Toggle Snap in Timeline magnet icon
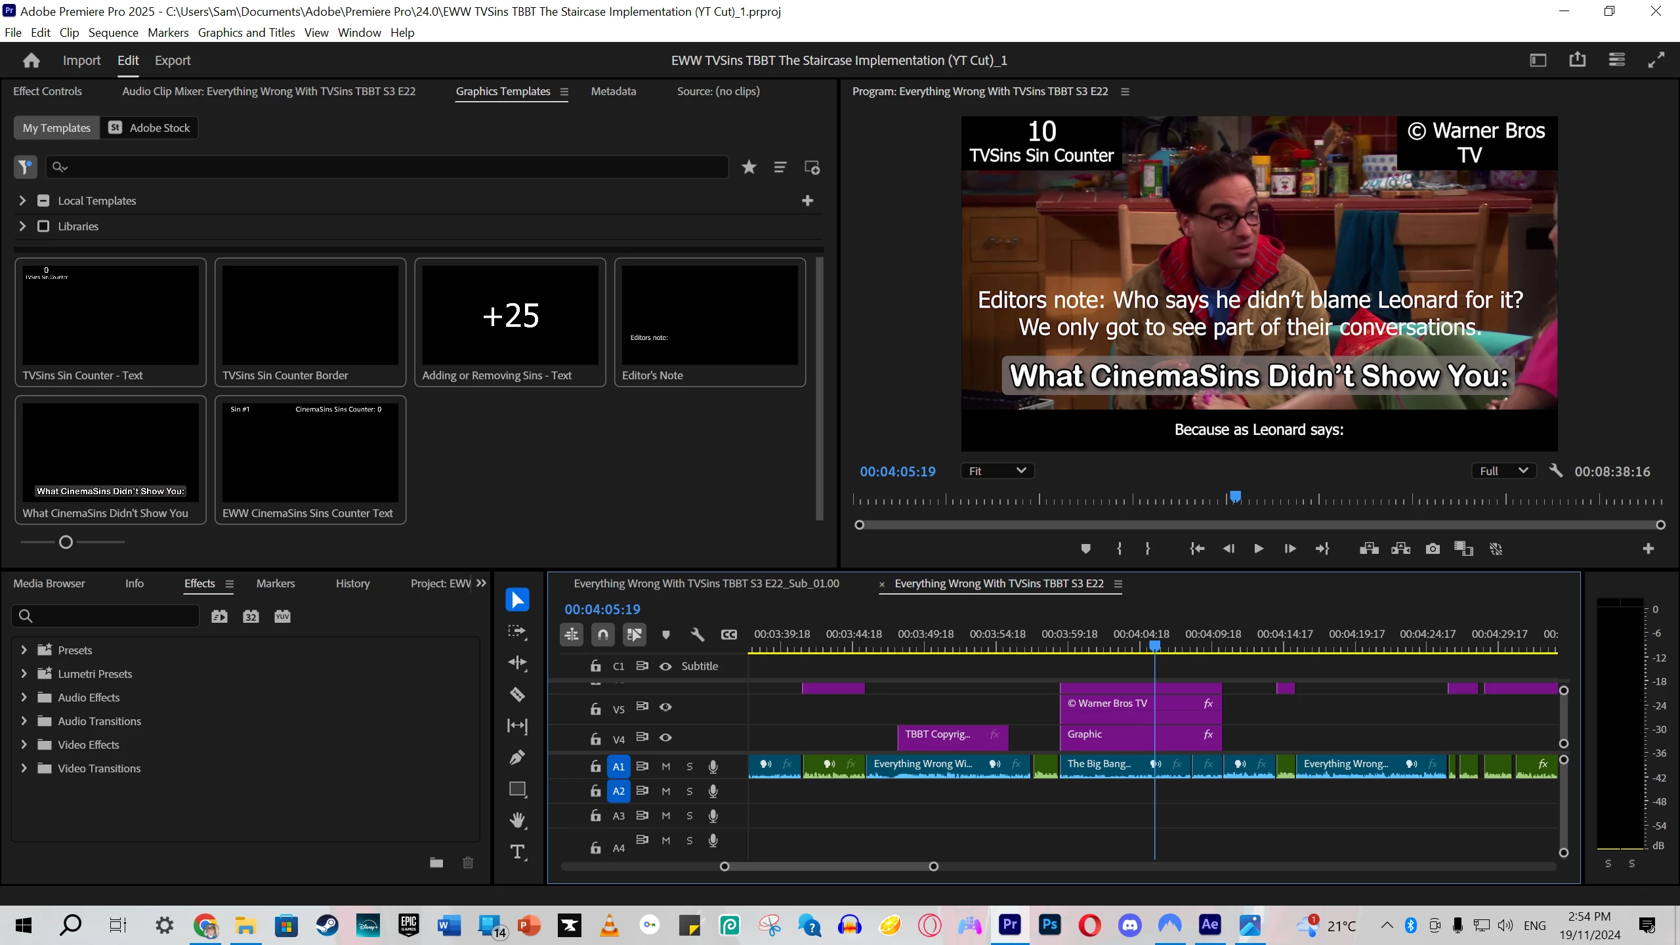1680x945 pixels. point(602,635)
